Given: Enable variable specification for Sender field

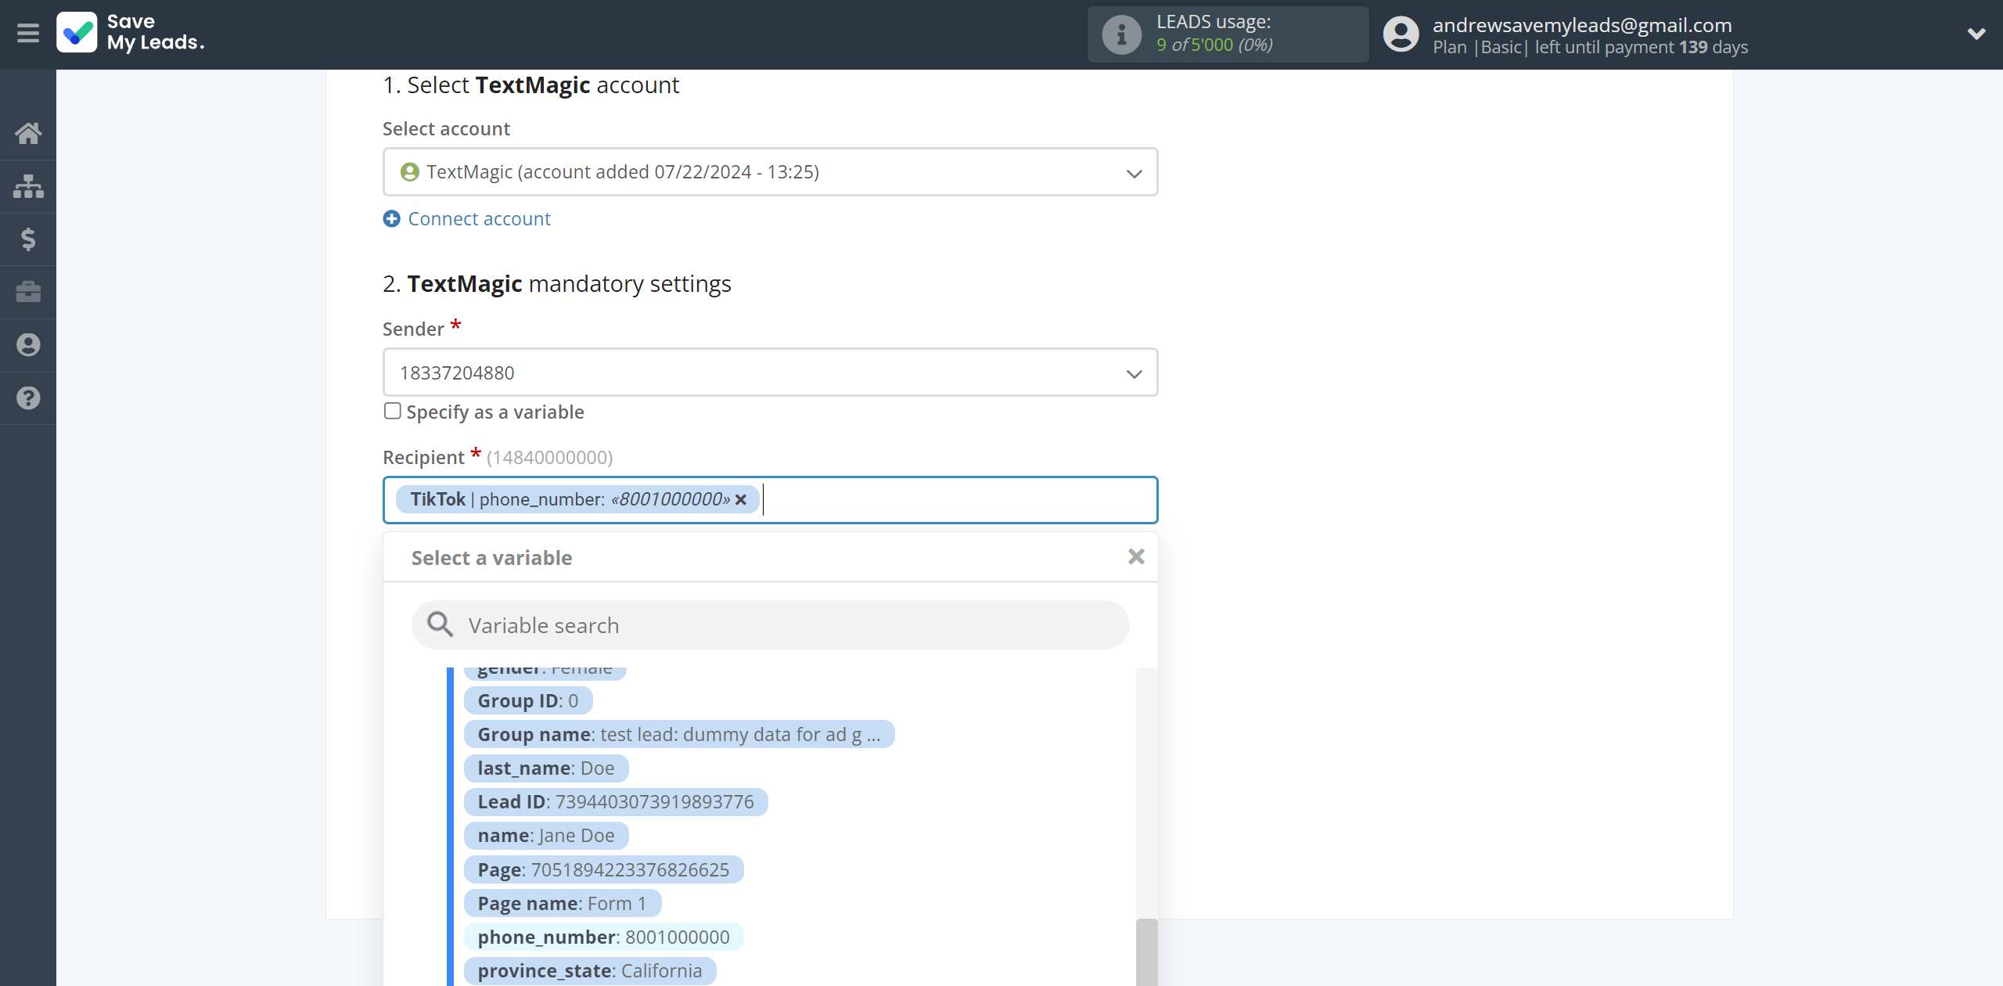Looking at the screenshot, I should click(x=392, y=412).
